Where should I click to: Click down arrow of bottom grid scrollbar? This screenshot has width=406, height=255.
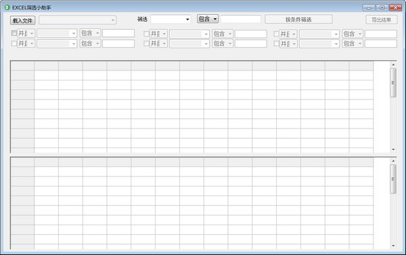393,246
